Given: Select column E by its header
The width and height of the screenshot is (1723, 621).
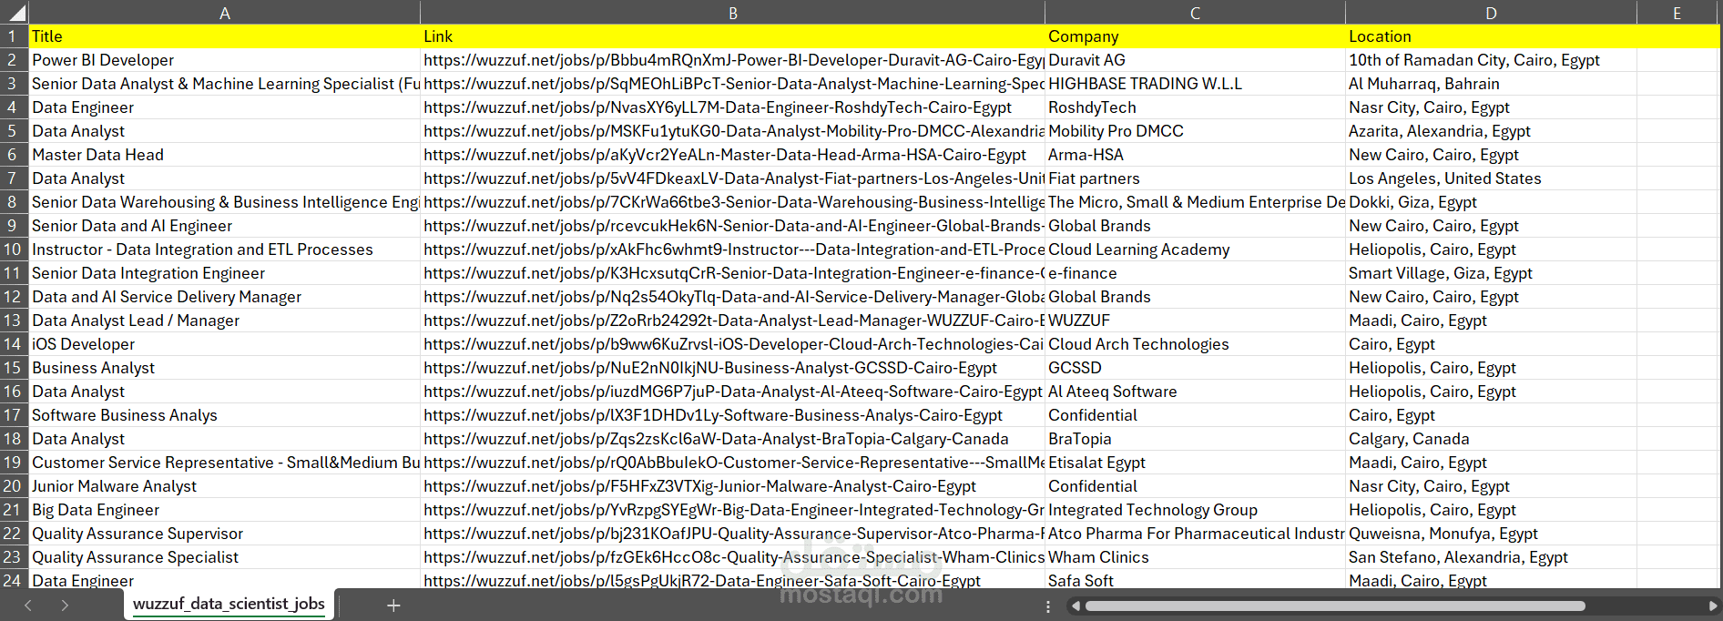Looking at the screenshot, I should pos(1677,13).
